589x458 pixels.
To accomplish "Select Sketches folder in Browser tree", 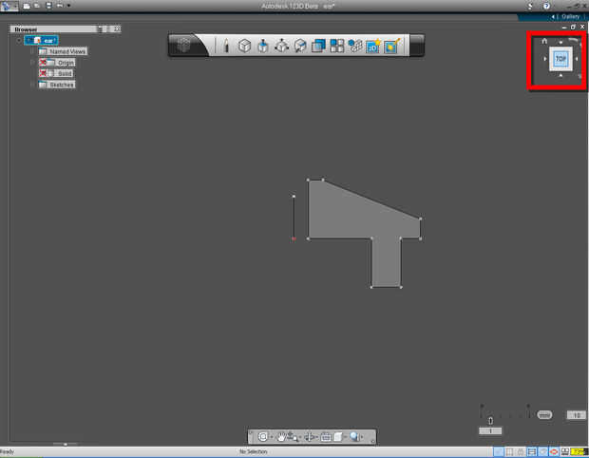I will (57, 85).
